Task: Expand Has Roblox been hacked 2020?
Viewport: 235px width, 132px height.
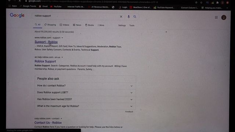Action: [85, 99]
